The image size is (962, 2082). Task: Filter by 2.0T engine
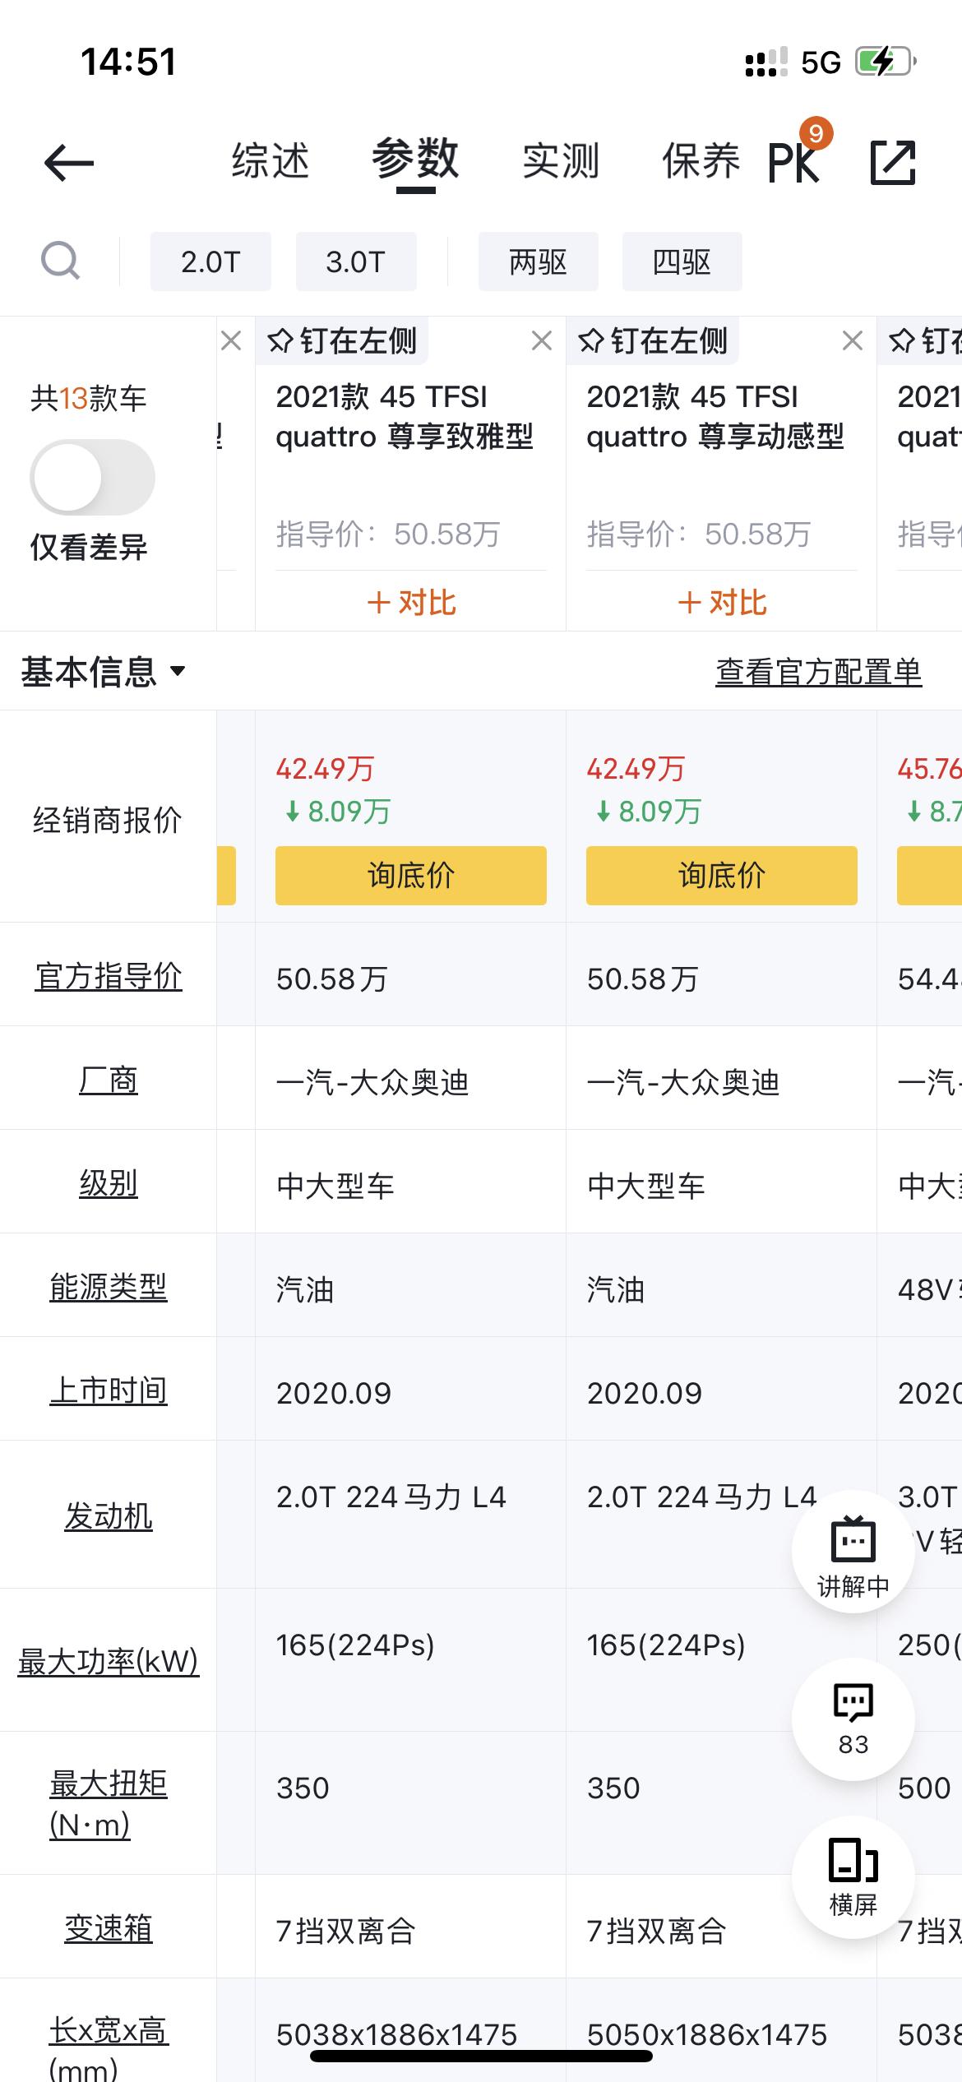point(210,261)
